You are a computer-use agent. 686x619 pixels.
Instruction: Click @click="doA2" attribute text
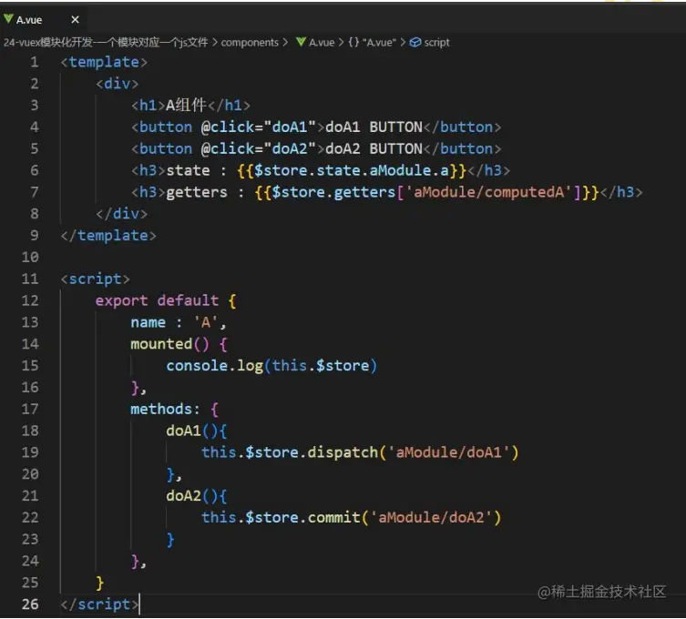259,149
